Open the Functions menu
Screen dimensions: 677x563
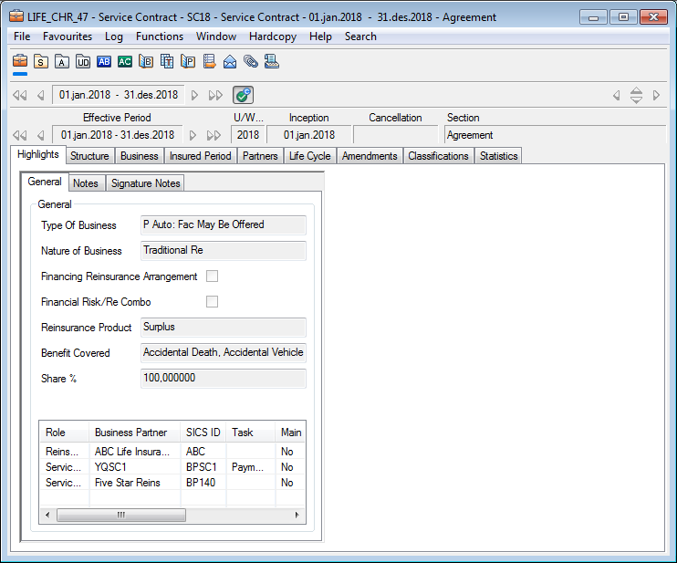[160, 36]
